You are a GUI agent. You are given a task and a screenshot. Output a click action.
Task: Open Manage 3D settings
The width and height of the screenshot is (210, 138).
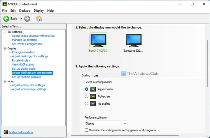tap(24, 40)
